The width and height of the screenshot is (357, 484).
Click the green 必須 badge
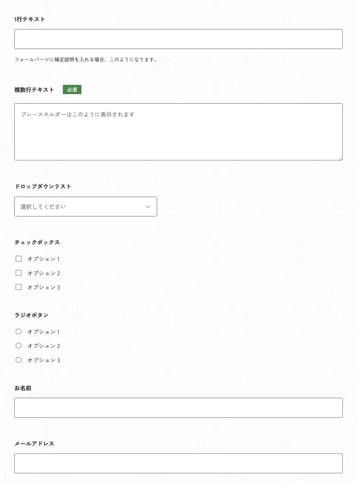(x=72, y=90)
